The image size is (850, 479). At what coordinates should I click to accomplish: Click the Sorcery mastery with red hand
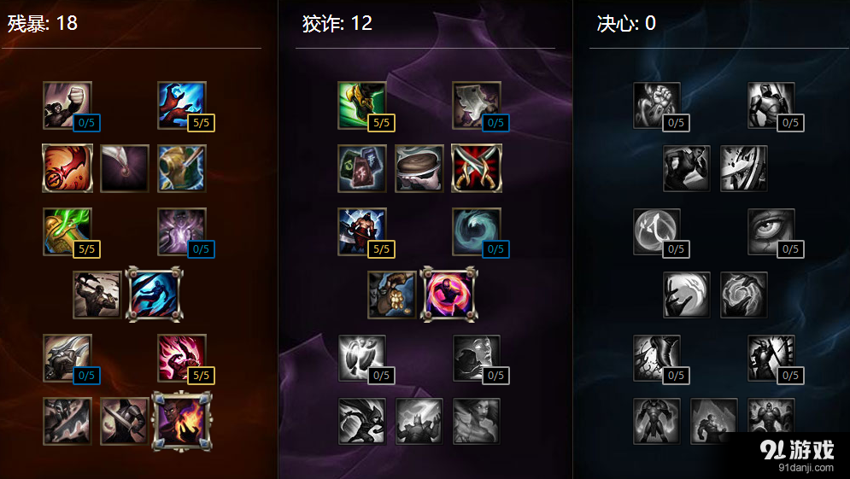182,105
